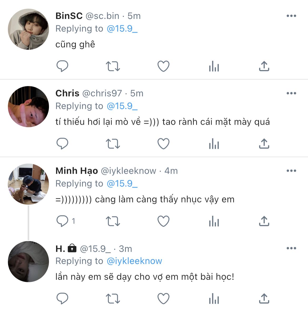This screenshot has width=308, height=309.
Task: Like the tweet from Chris
Action: coord(163,144)
